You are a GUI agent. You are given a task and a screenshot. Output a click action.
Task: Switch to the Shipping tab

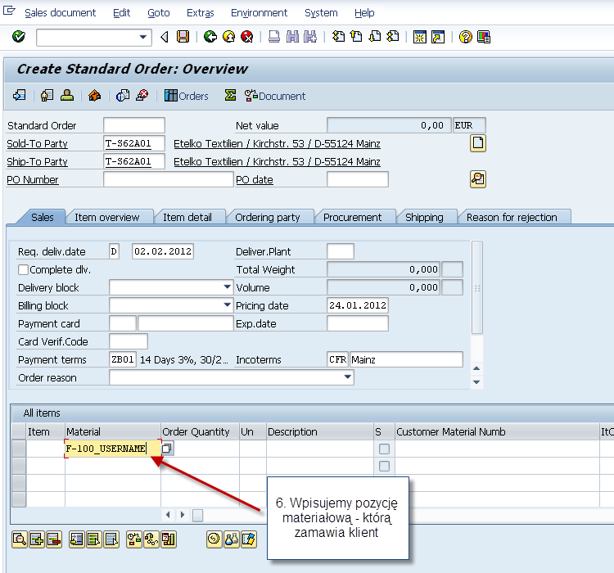click(424, 217)
